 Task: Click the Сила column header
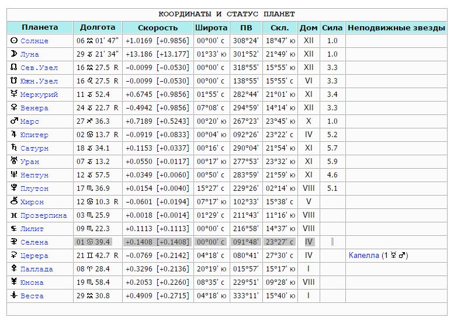click(x=332, y=27)
